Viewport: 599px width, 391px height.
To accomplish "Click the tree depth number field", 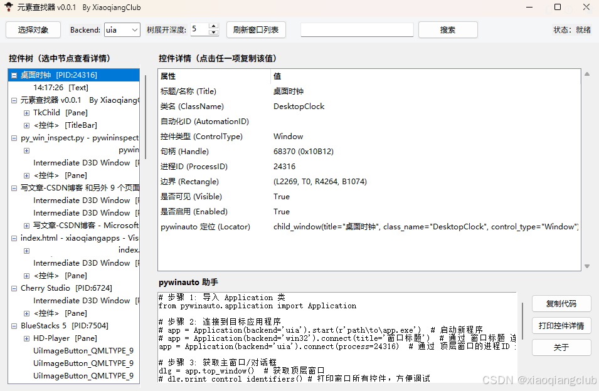I will pos(199,29).
